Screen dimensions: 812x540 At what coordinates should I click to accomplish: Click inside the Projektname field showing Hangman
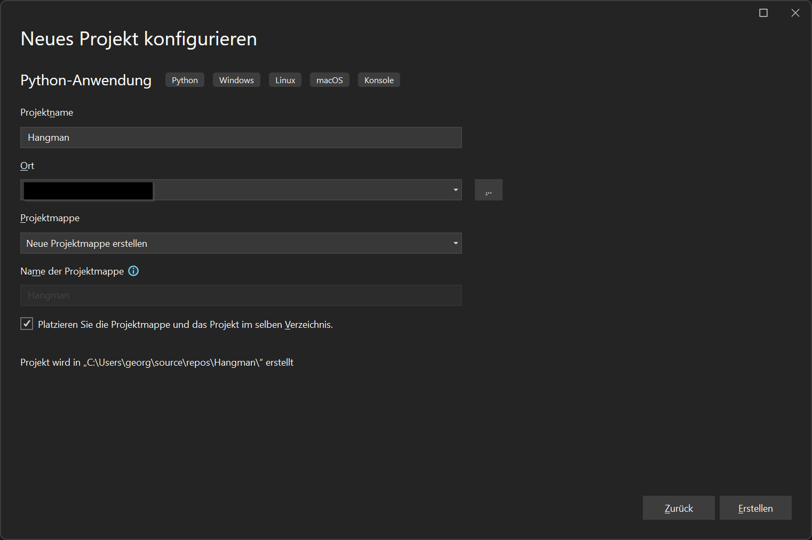241,138
